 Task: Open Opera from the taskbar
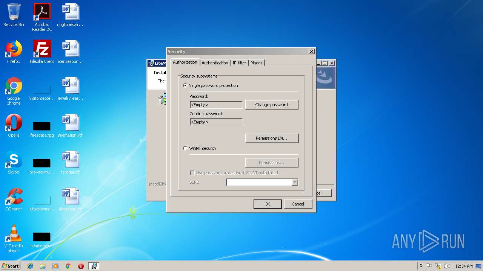[x=81, y=266]
